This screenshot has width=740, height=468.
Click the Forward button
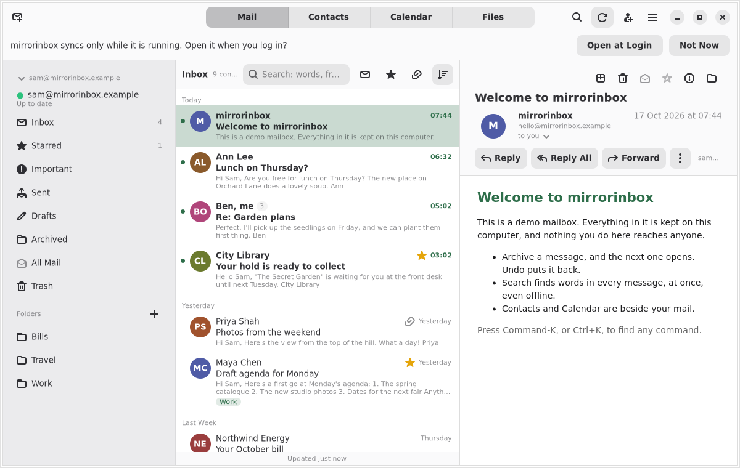point(634,158)
